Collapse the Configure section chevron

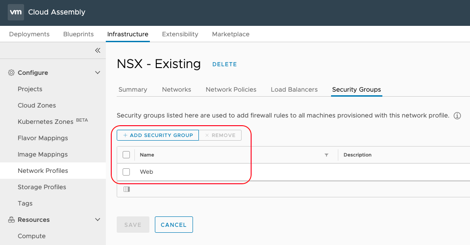point(98,73)
